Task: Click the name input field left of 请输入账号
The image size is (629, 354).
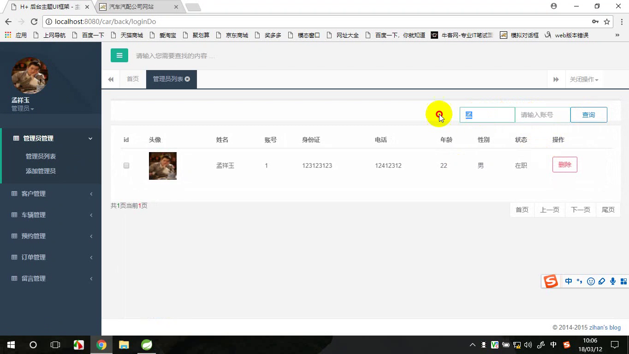Action: click(487, 115)
